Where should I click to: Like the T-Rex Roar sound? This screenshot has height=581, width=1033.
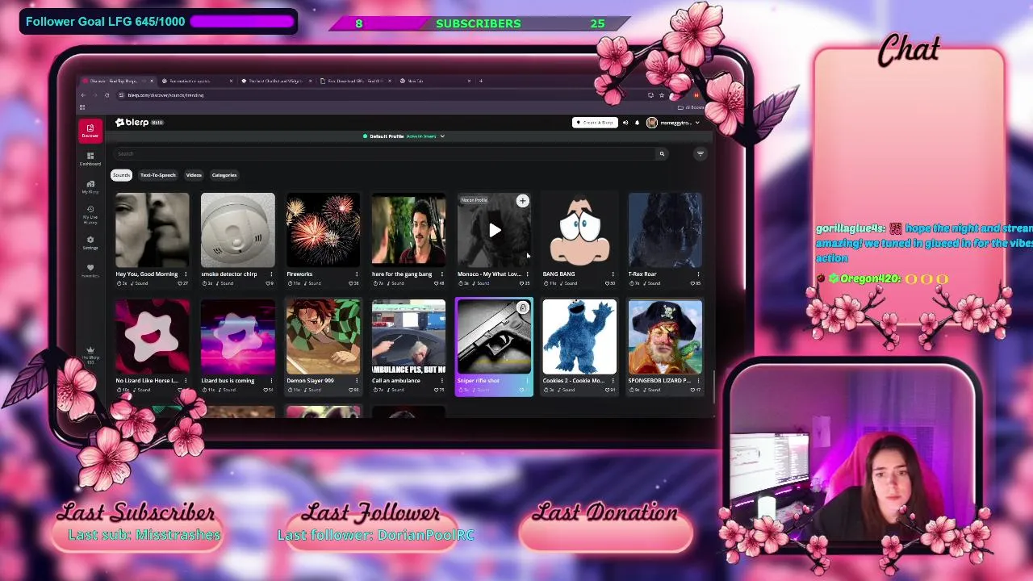coord(695,283)
